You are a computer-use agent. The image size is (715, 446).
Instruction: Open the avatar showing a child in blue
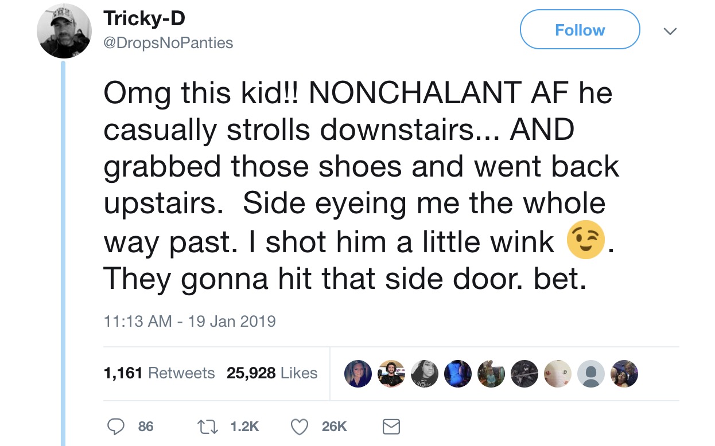pyautogui.click(x=491, y=374)
